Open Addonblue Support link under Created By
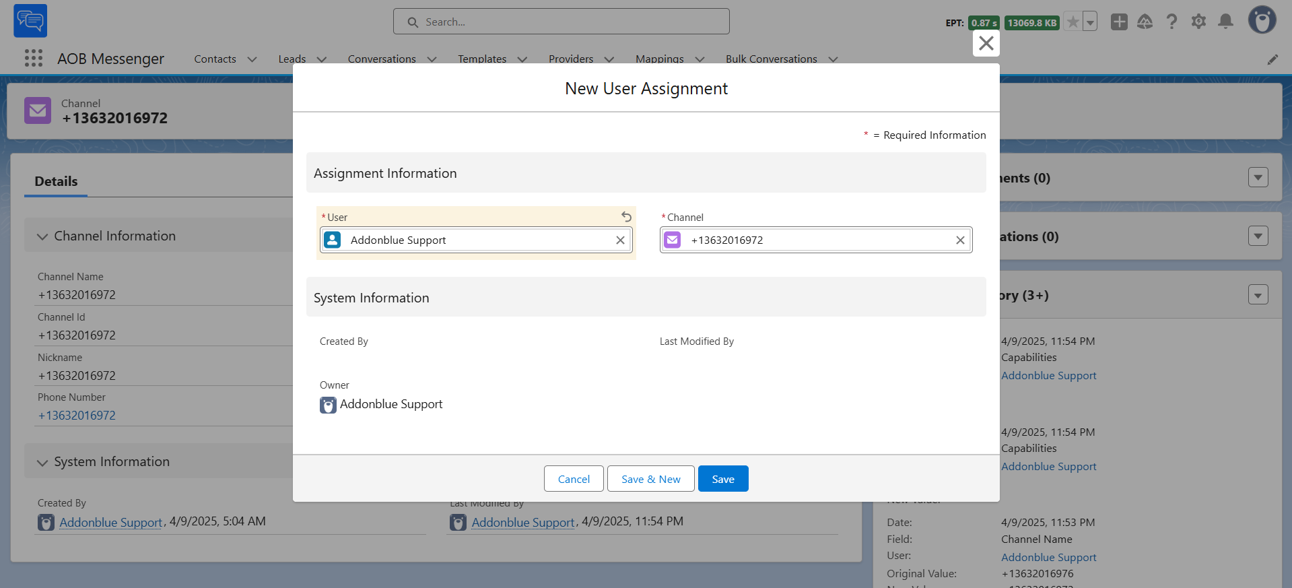The width and height of the screenshot is (1292, 588). pos(111,522)
